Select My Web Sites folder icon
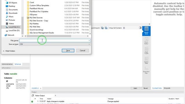 coord(28,27)
